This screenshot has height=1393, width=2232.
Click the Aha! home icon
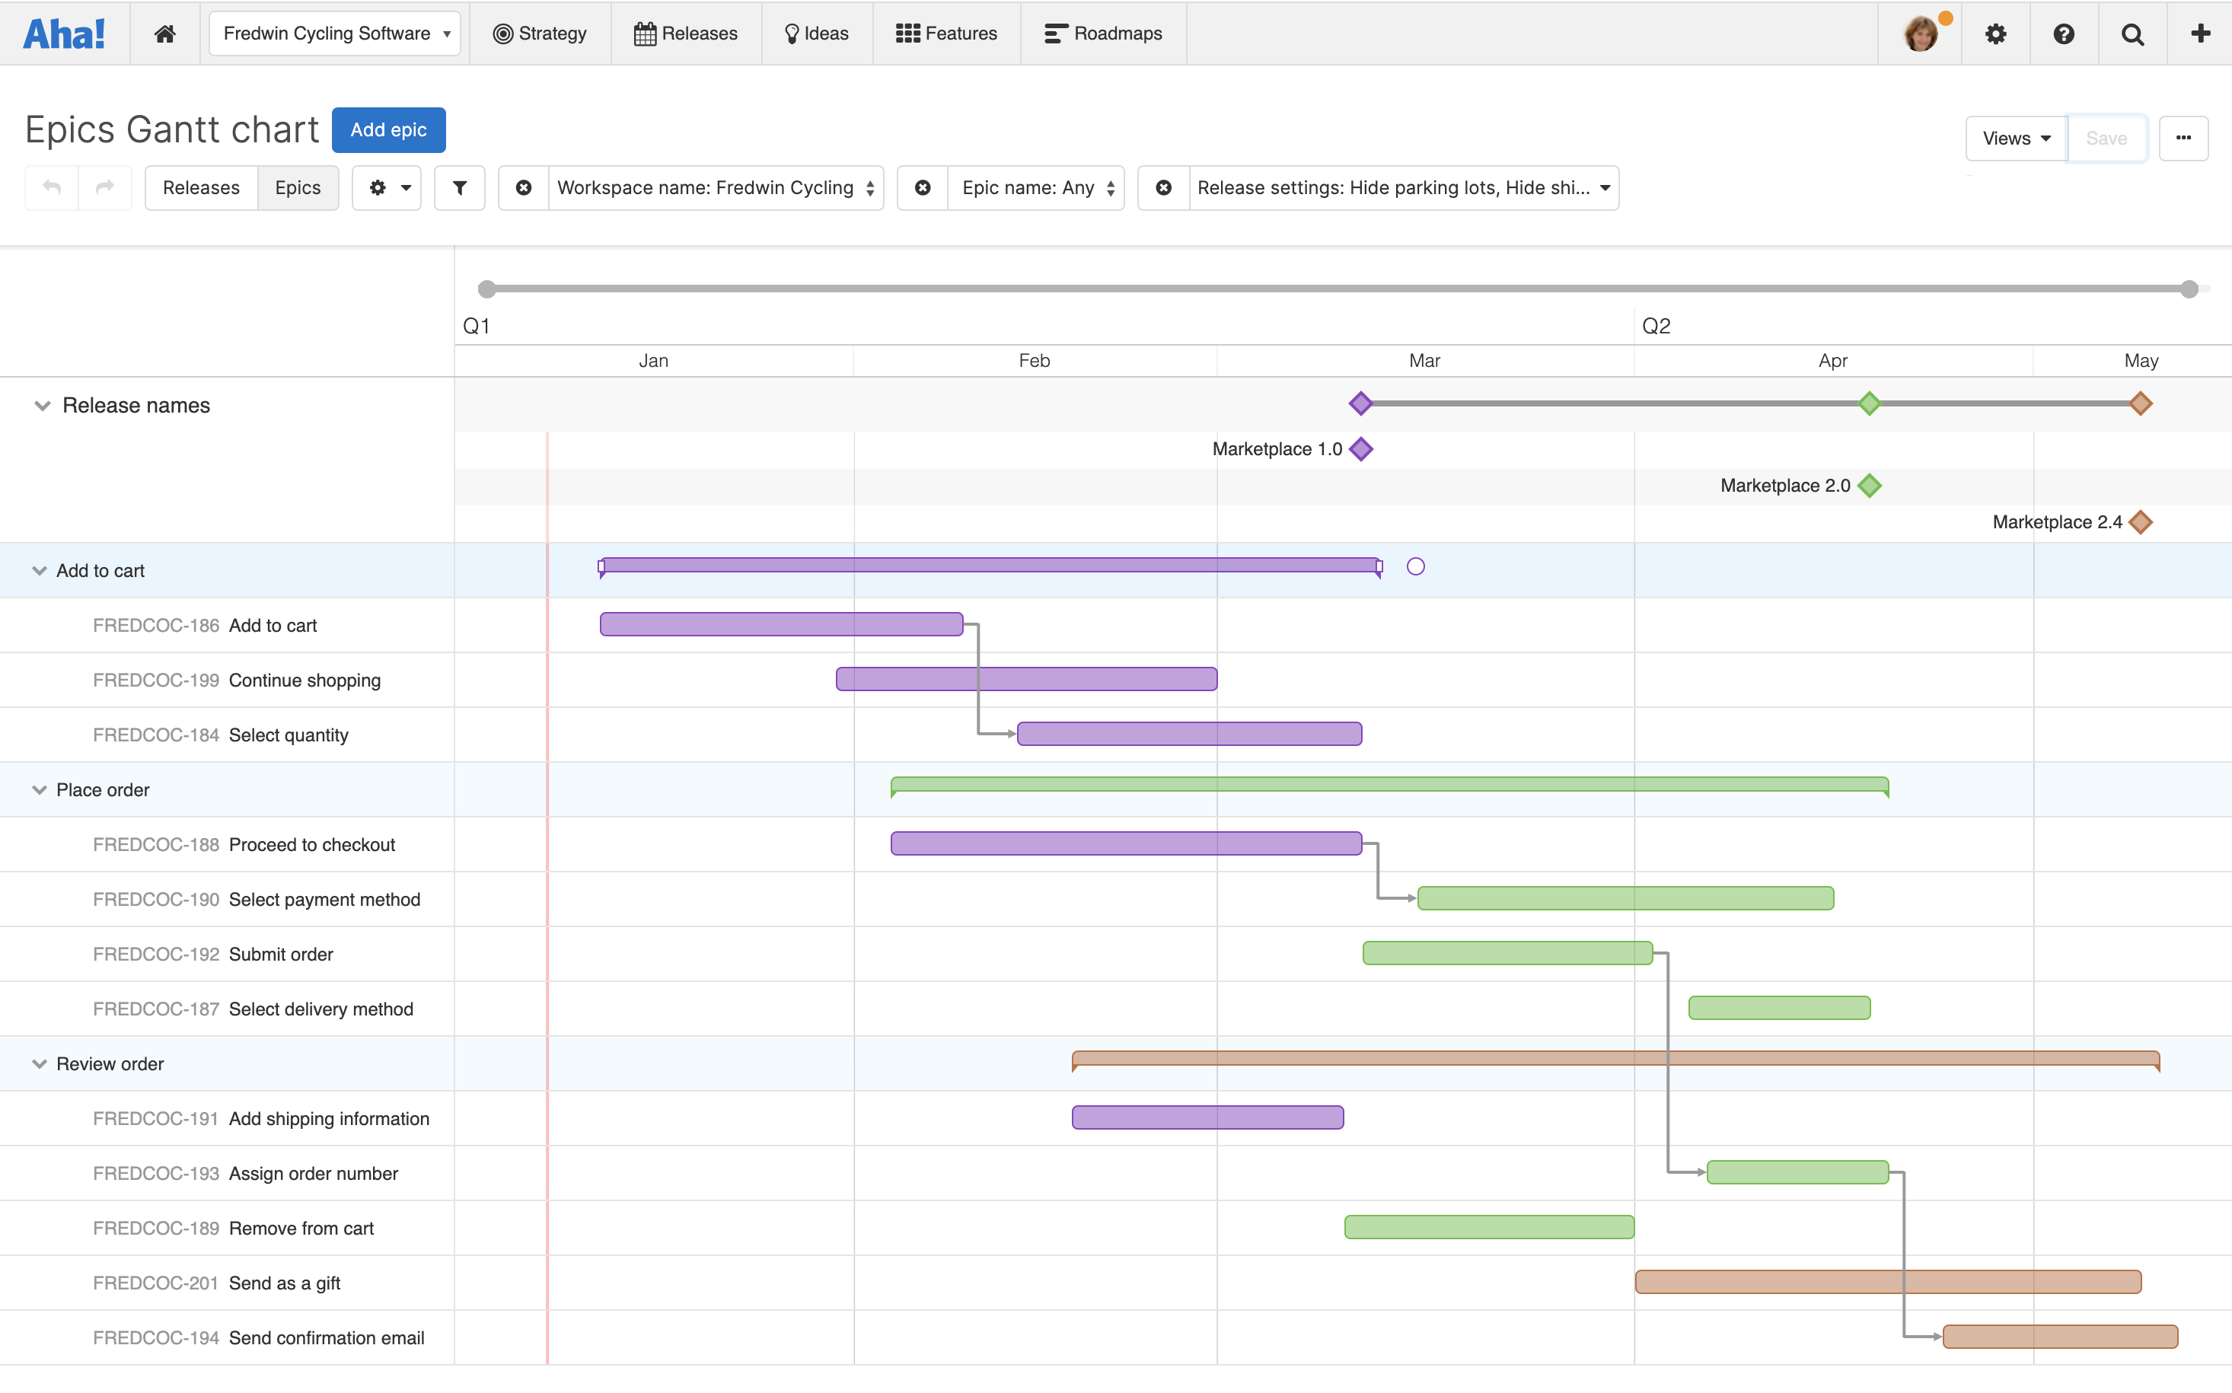pyautogui.click(x=165, y=33)
